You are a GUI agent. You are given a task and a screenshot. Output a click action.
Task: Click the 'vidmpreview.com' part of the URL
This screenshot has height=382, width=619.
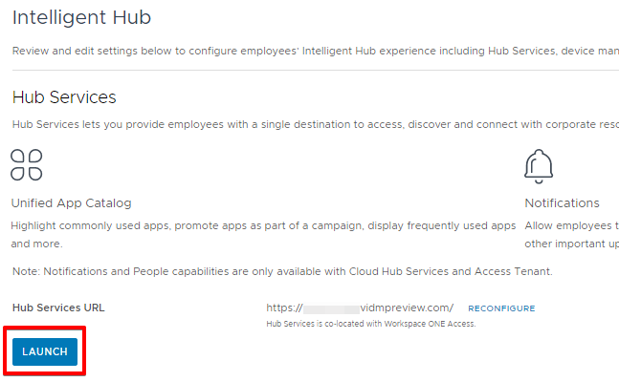coord(406,308)
